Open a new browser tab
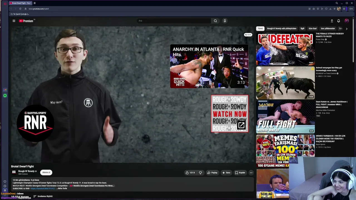356x200 pixels. (x=34, y=3)
